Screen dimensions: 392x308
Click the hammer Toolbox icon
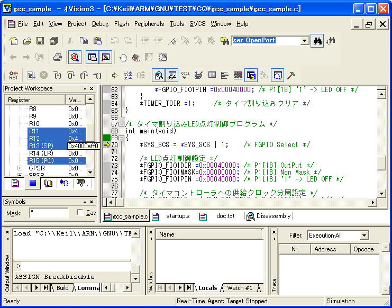[x=291, y=75]
